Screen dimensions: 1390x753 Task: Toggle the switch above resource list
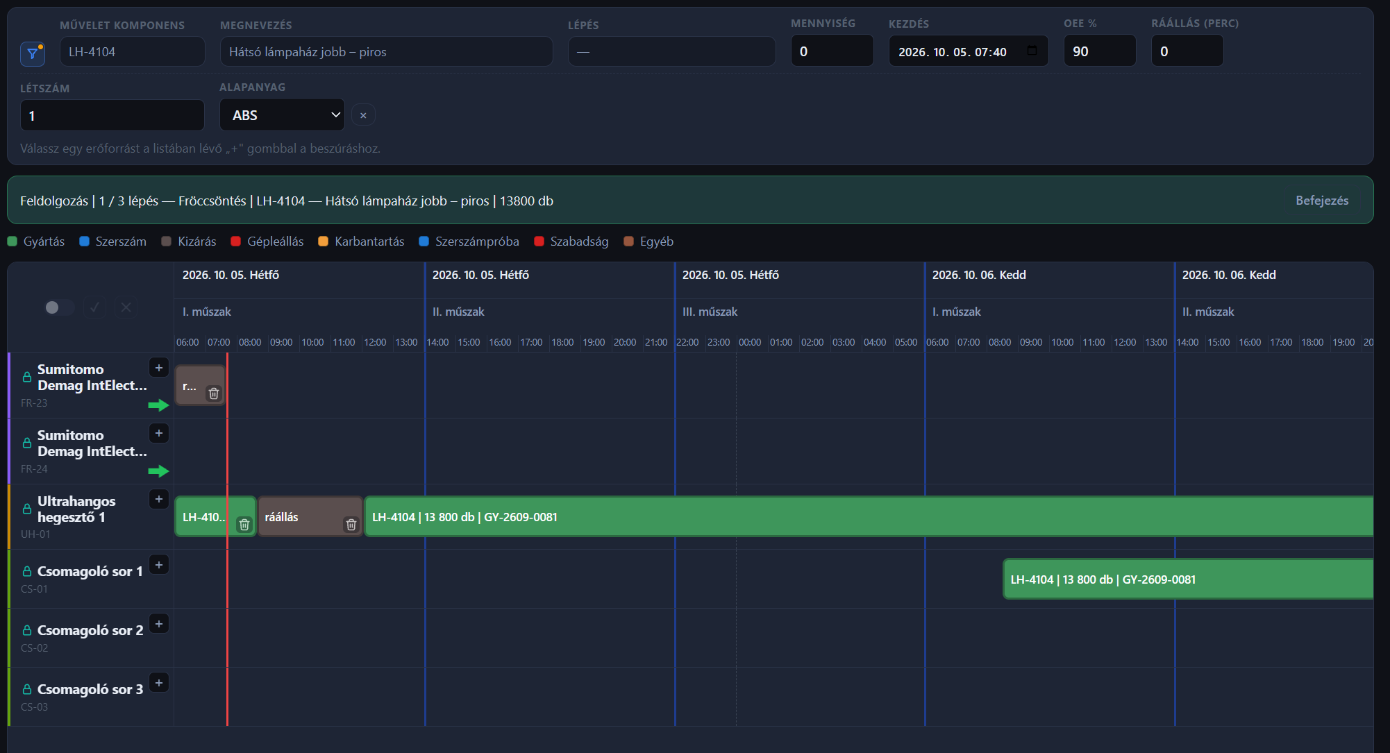click(x=59, y=307)
